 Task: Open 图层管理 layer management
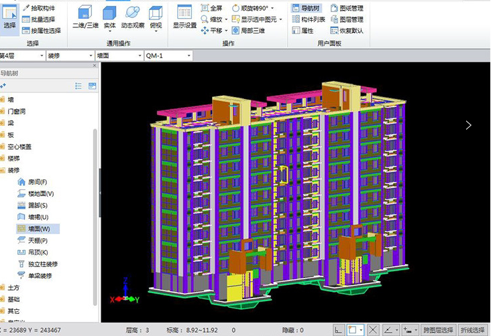pos(347,19)
